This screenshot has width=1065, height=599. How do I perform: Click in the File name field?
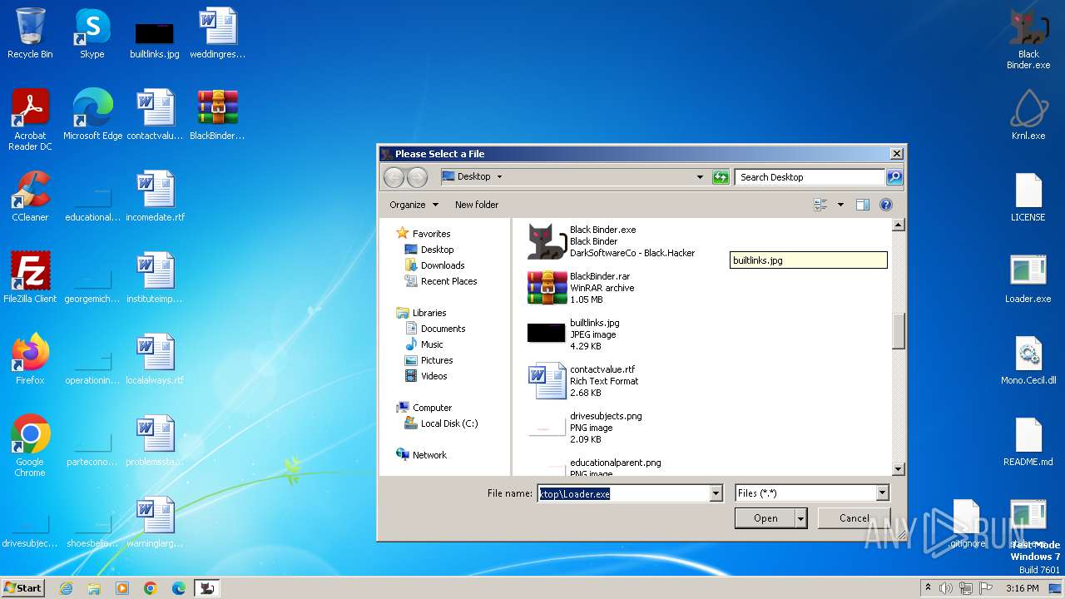click(x=623, y=493)
